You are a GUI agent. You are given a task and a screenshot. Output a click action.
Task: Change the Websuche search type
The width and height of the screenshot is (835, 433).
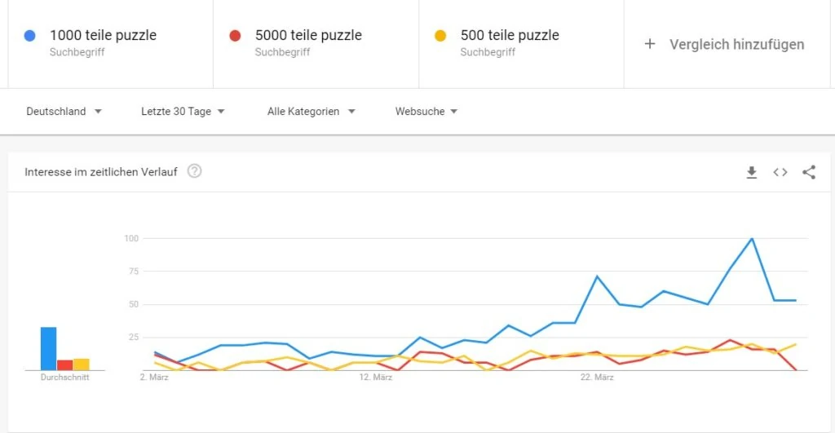tap(426, 112)
